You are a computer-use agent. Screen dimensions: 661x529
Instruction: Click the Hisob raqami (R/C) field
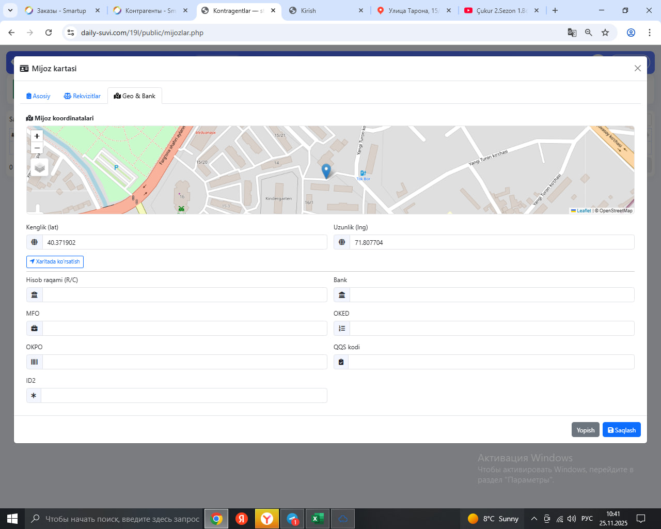click(184, 295)
